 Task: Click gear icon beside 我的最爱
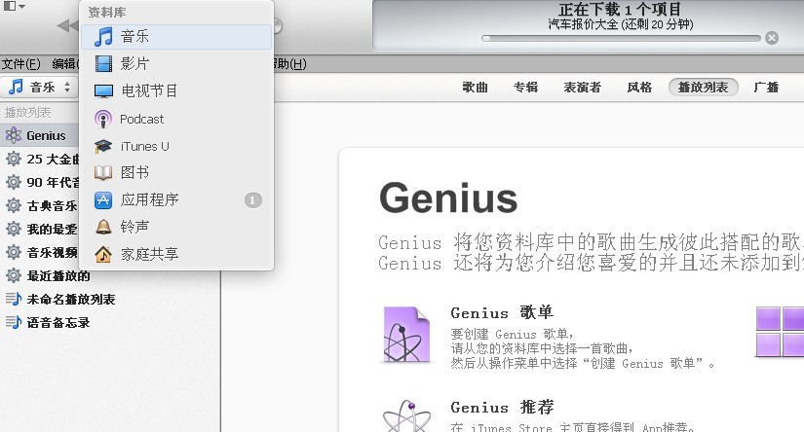click(14, 229)
